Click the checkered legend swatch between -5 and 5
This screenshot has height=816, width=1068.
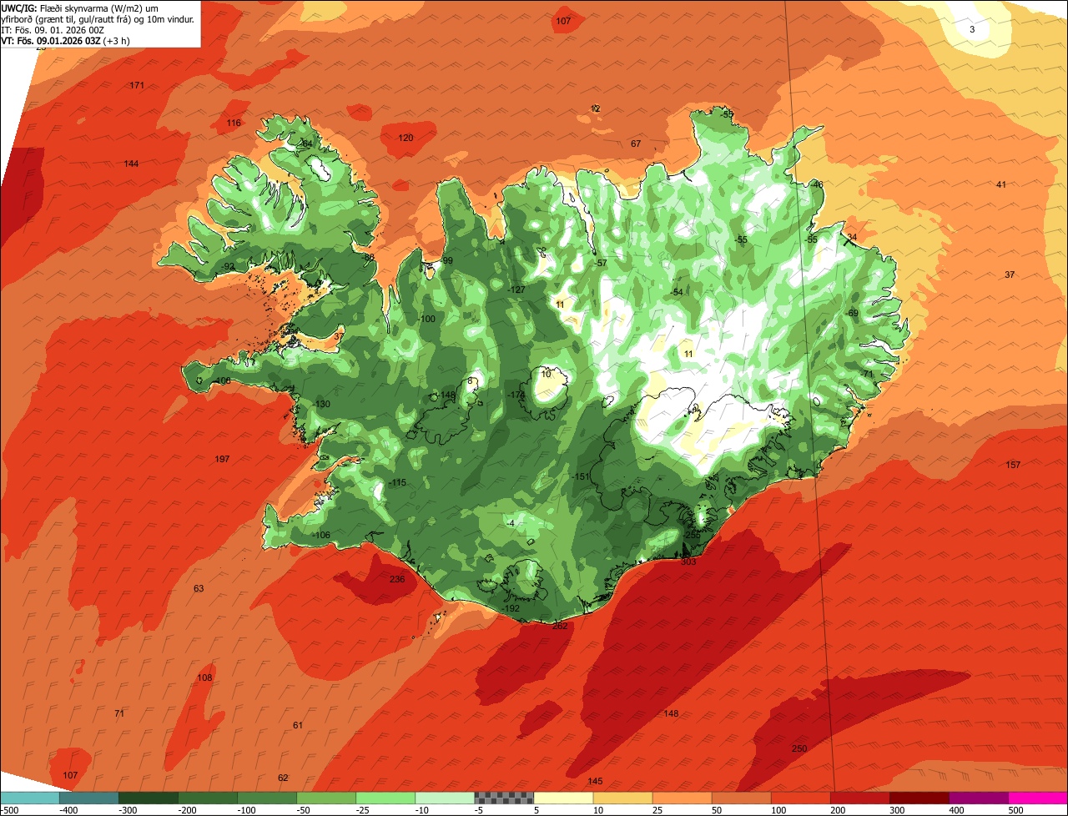click(x=504, y=798)
